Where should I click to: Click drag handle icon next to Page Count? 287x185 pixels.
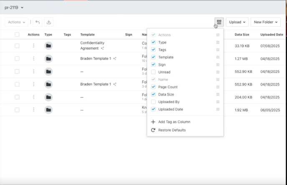217,87
